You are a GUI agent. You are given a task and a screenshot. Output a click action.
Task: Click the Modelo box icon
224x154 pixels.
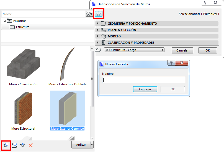click(x=103, y=36)
